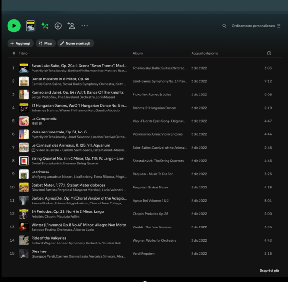
Task: Click Dies Irae cover thumbnail
Action: 24,253
